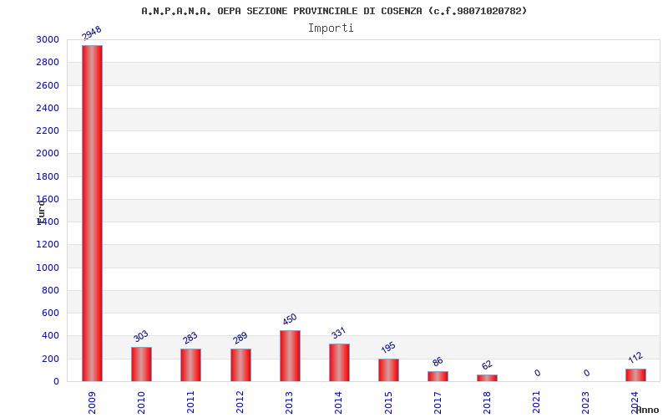
Task: Click the 1000 y-axis tick label
Action: 48,268
